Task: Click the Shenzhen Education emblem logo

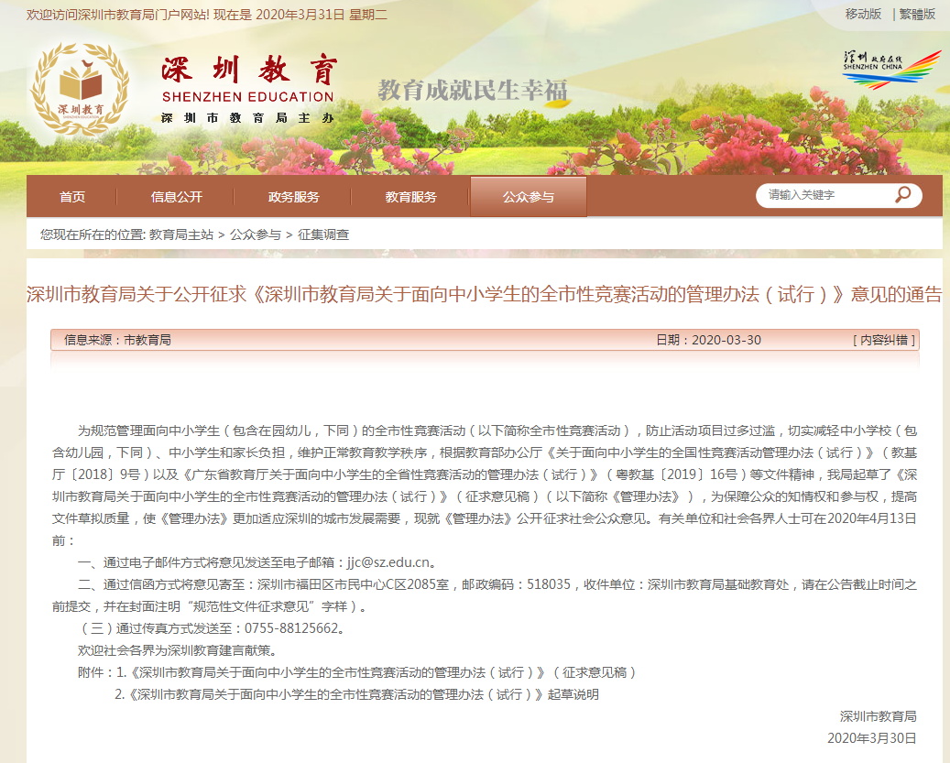Action: [x=80, y=89]
